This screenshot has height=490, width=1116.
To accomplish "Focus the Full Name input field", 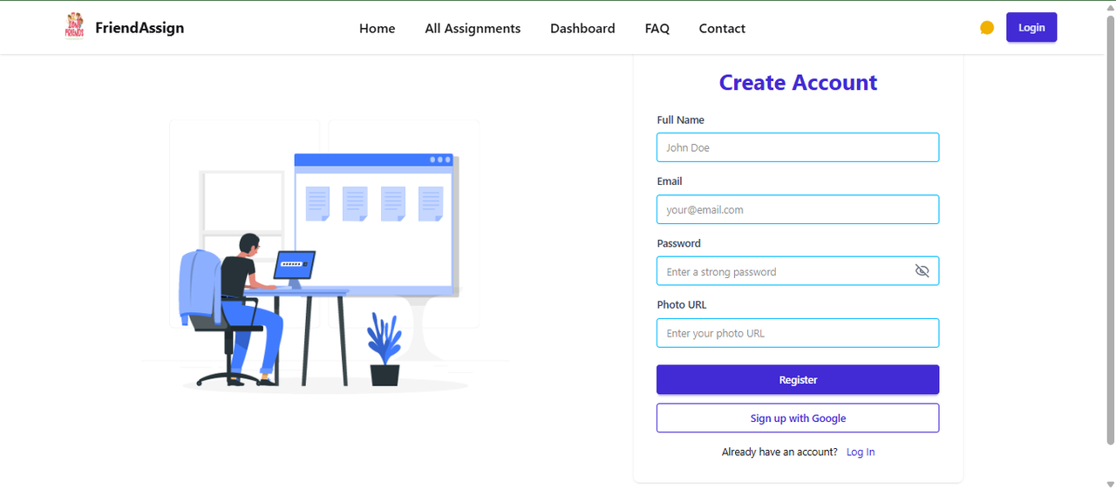I will [798, 147].
